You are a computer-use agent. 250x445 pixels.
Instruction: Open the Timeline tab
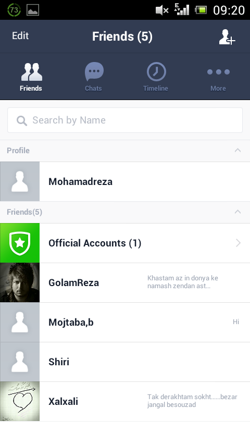pyautogui.click(x=156, y=77)
